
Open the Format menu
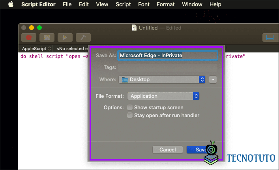click(x=165, y=4)
